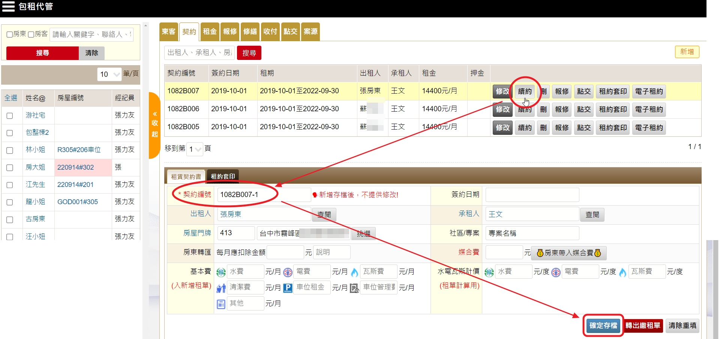This screenshot has height=339, width=720.
Task: Open the hamburger menu icon
Action: tap(8, 6)
